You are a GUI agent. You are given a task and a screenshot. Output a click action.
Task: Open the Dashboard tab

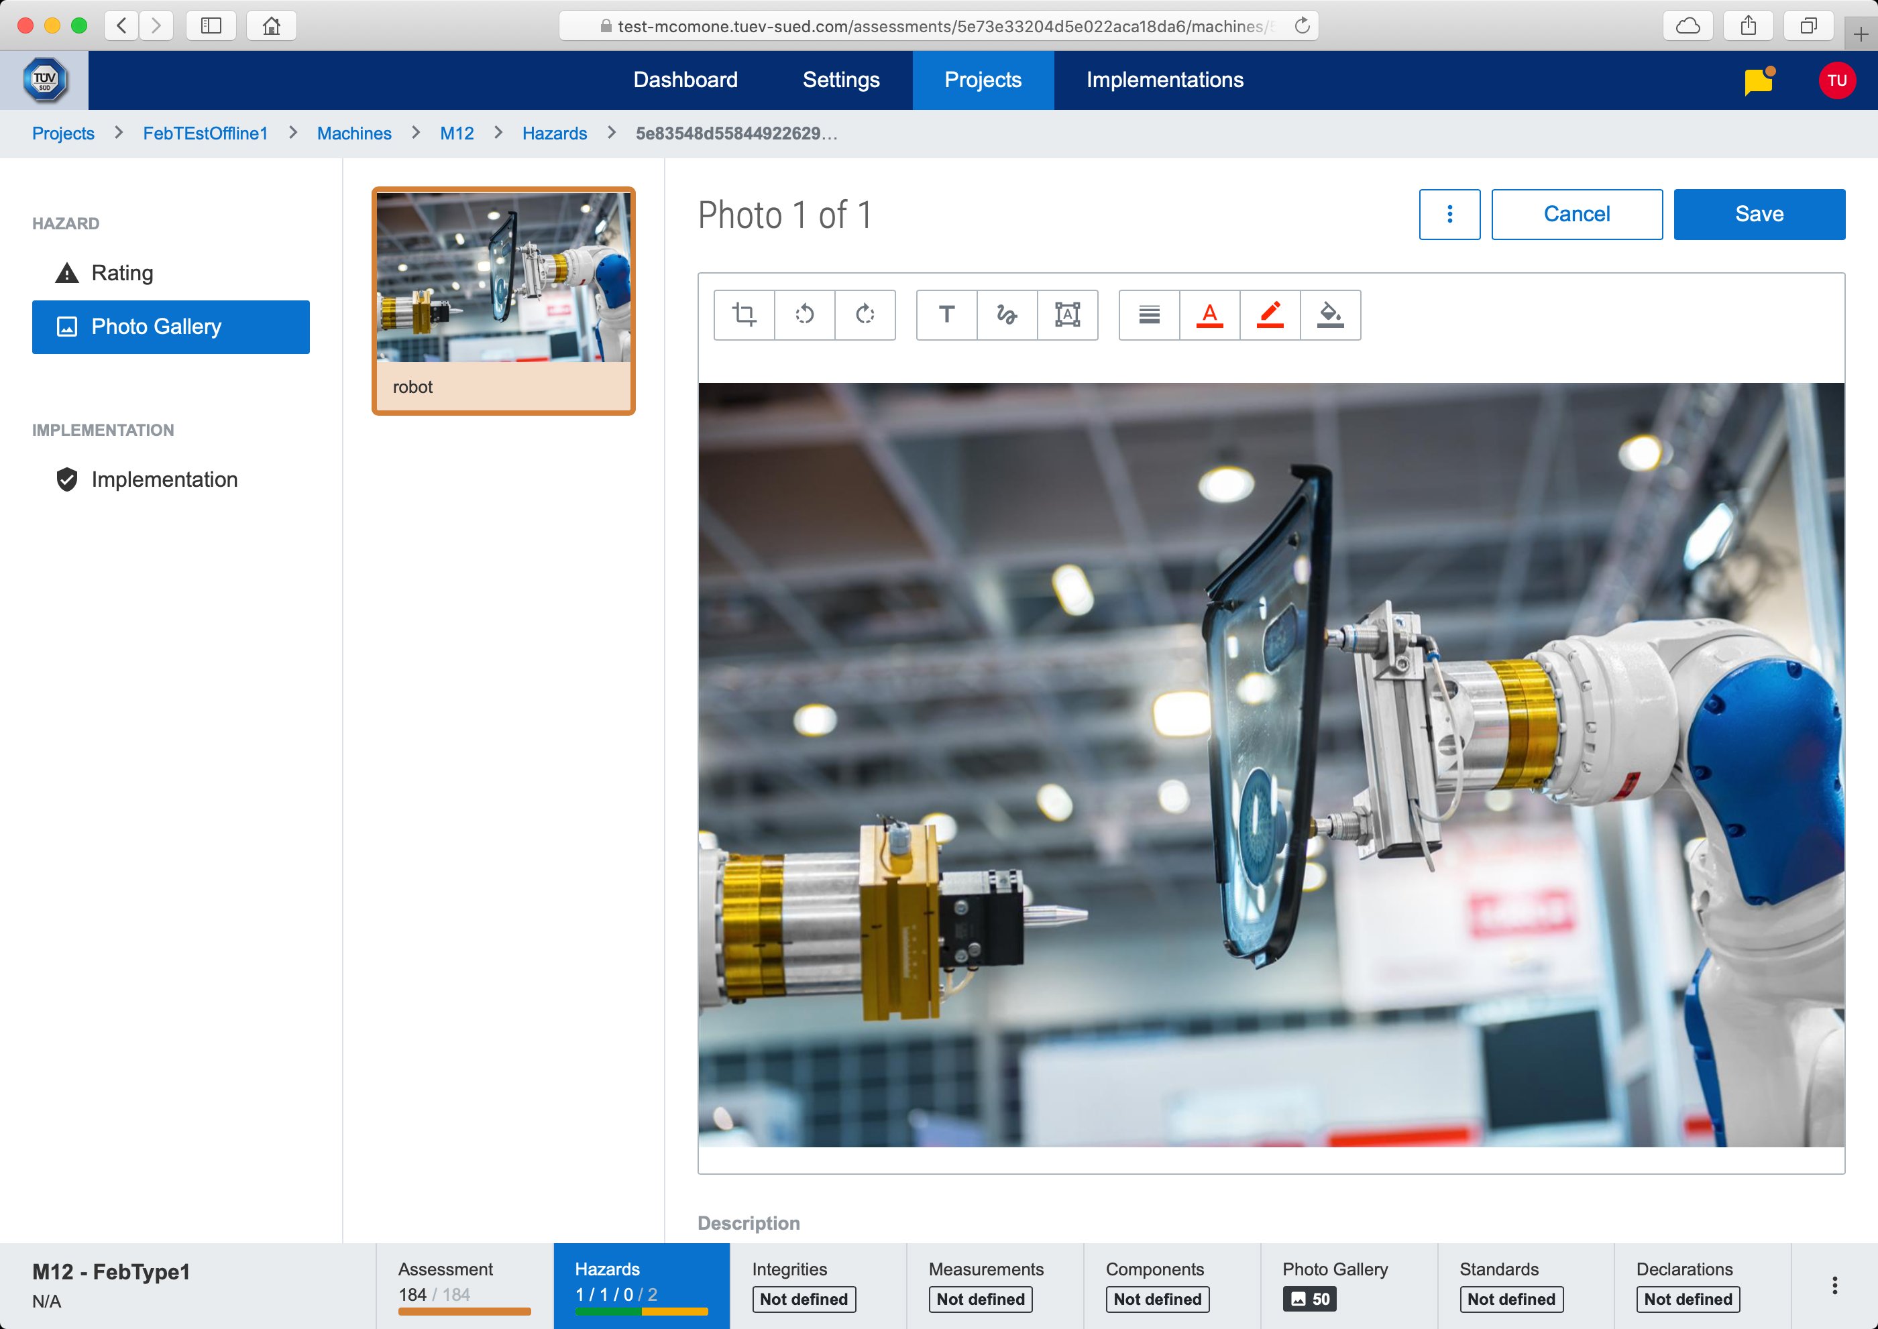(685, 80)
